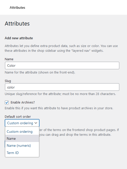Viewport: 127px width, 169px height.
Task: Click the "shown on the front-end" help text
Action: 40,72
